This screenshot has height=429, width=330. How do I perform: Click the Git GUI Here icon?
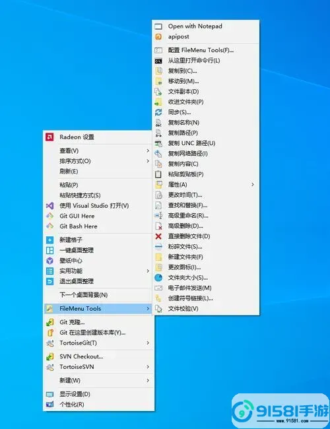coord(49,216)
